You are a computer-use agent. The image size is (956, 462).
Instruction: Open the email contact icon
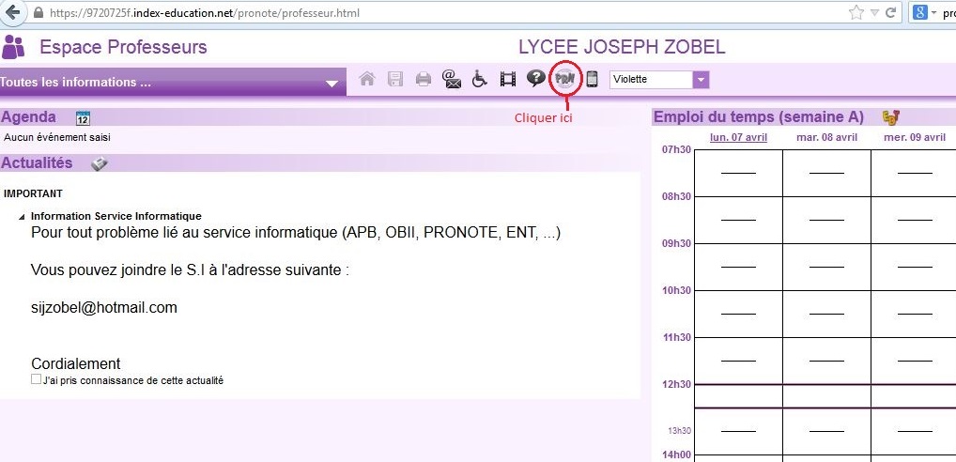coord(452,80)
